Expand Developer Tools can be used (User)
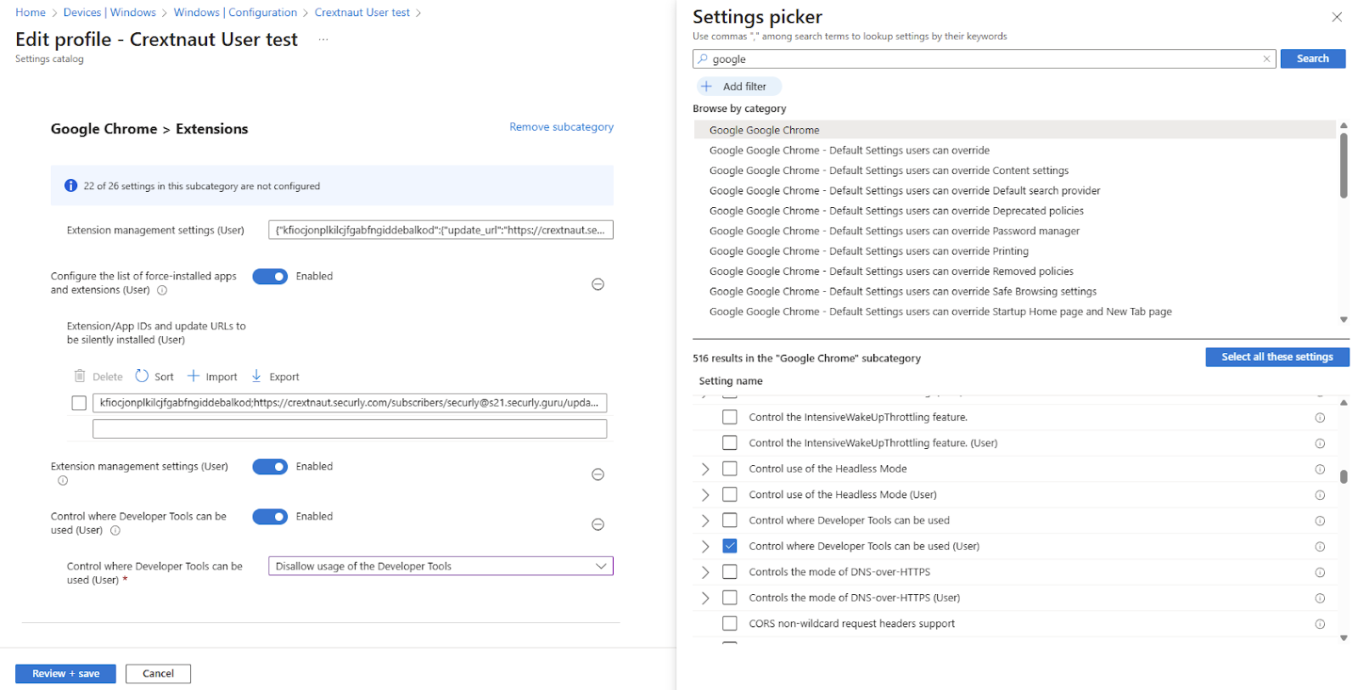The width and height of the screenshot is (1358, 690). click(x=705, y=547)
